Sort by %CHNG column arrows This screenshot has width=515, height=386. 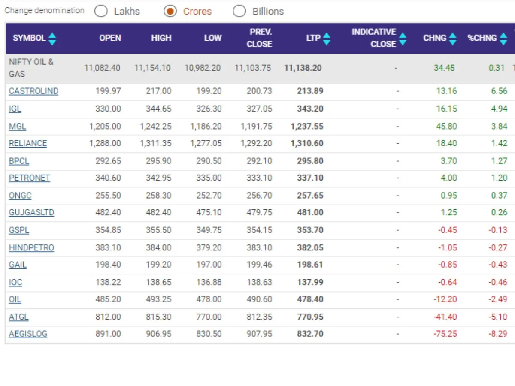[x=503, y=39]
